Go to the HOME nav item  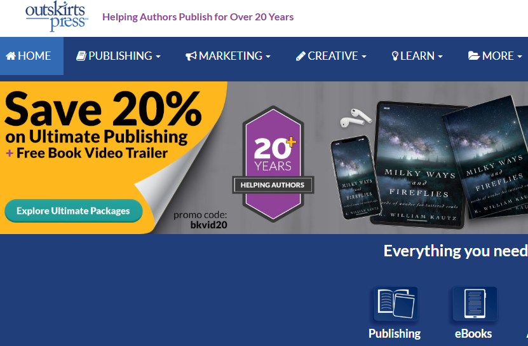[x=32, y=56]
